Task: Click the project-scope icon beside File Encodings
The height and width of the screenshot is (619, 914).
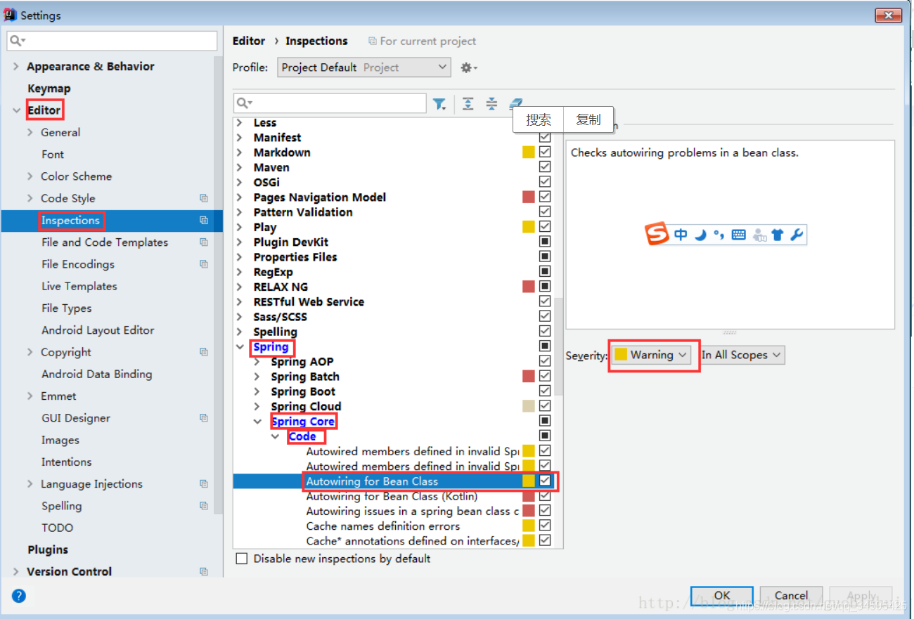Action: 204,264
